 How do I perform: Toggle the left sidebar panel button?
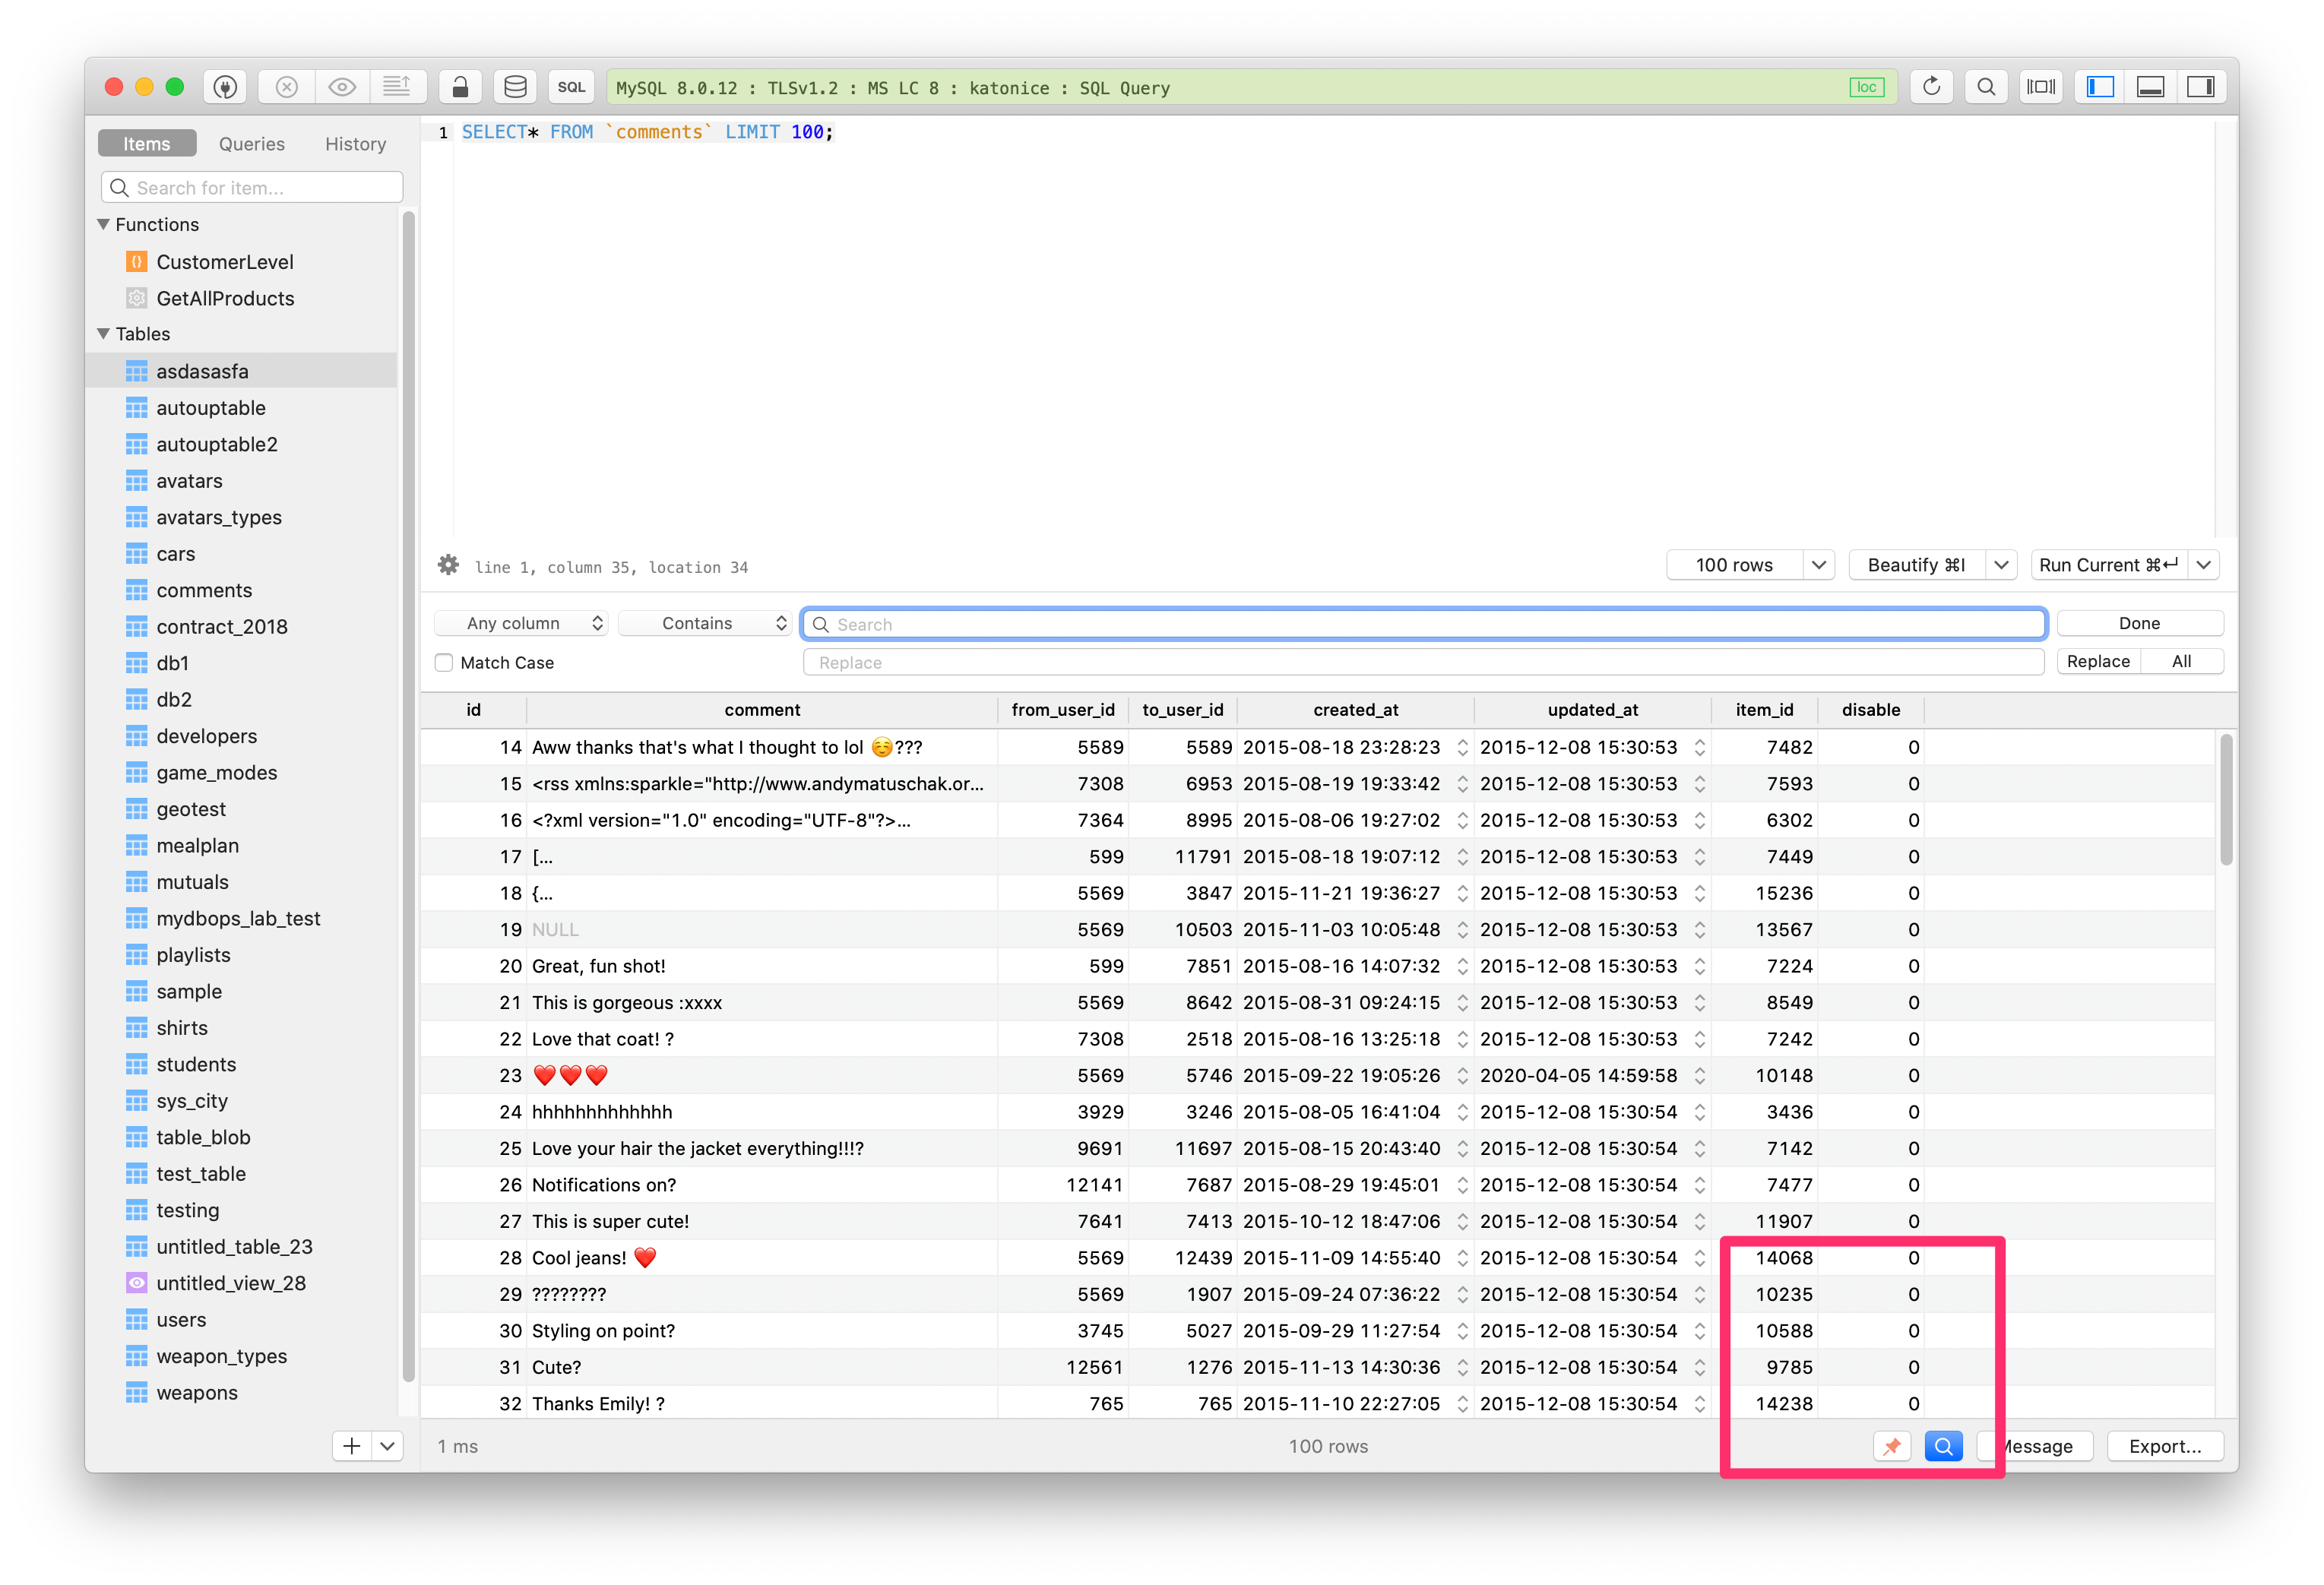click(x=2099, y=87)
